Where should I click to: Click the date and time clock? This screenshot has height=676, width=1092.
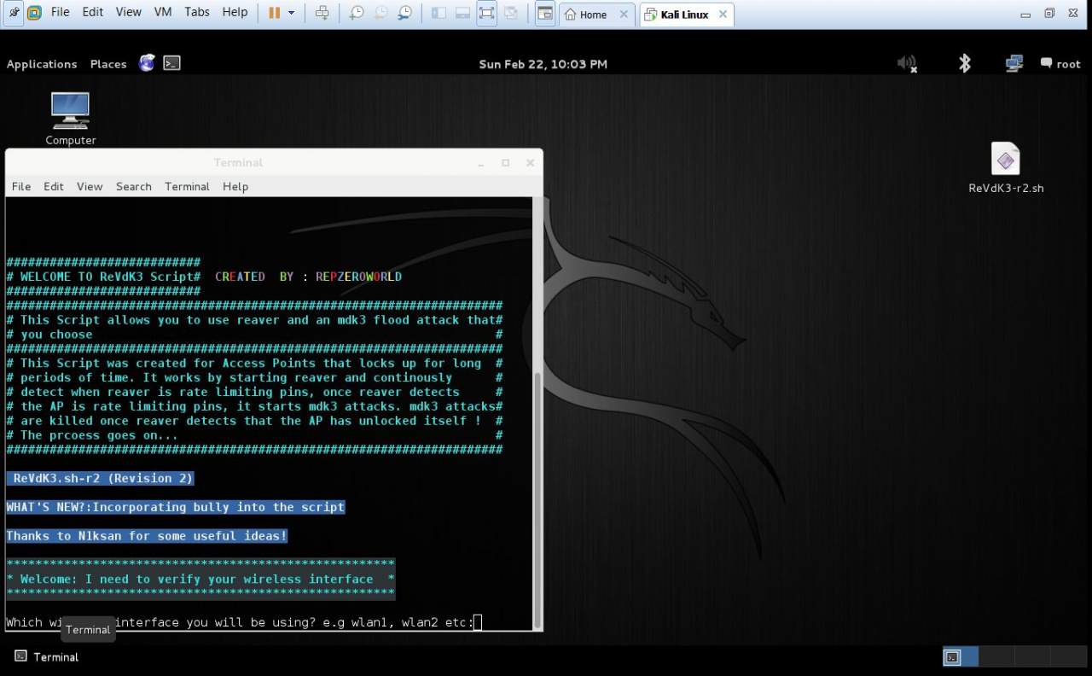click(543, 64)
